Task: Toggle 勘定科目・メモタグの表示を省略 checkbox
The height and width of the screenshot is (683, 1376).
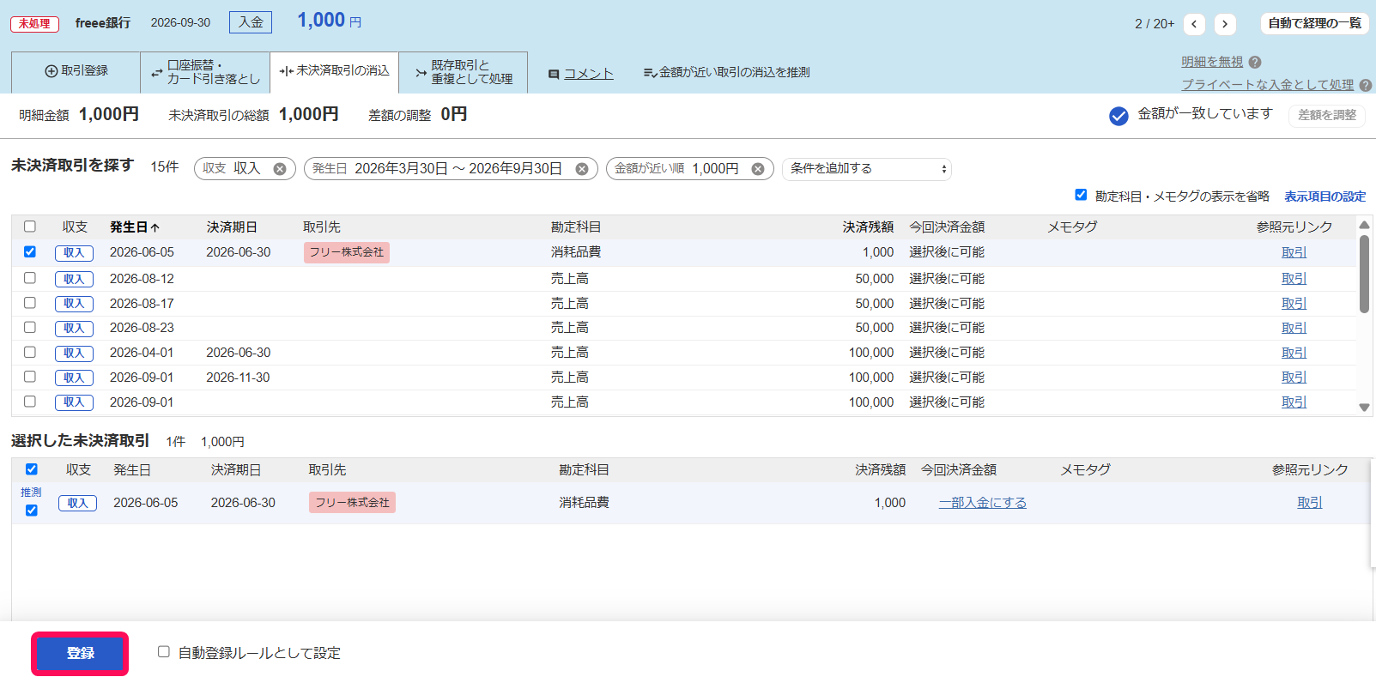Action: tap(1081, 195)
